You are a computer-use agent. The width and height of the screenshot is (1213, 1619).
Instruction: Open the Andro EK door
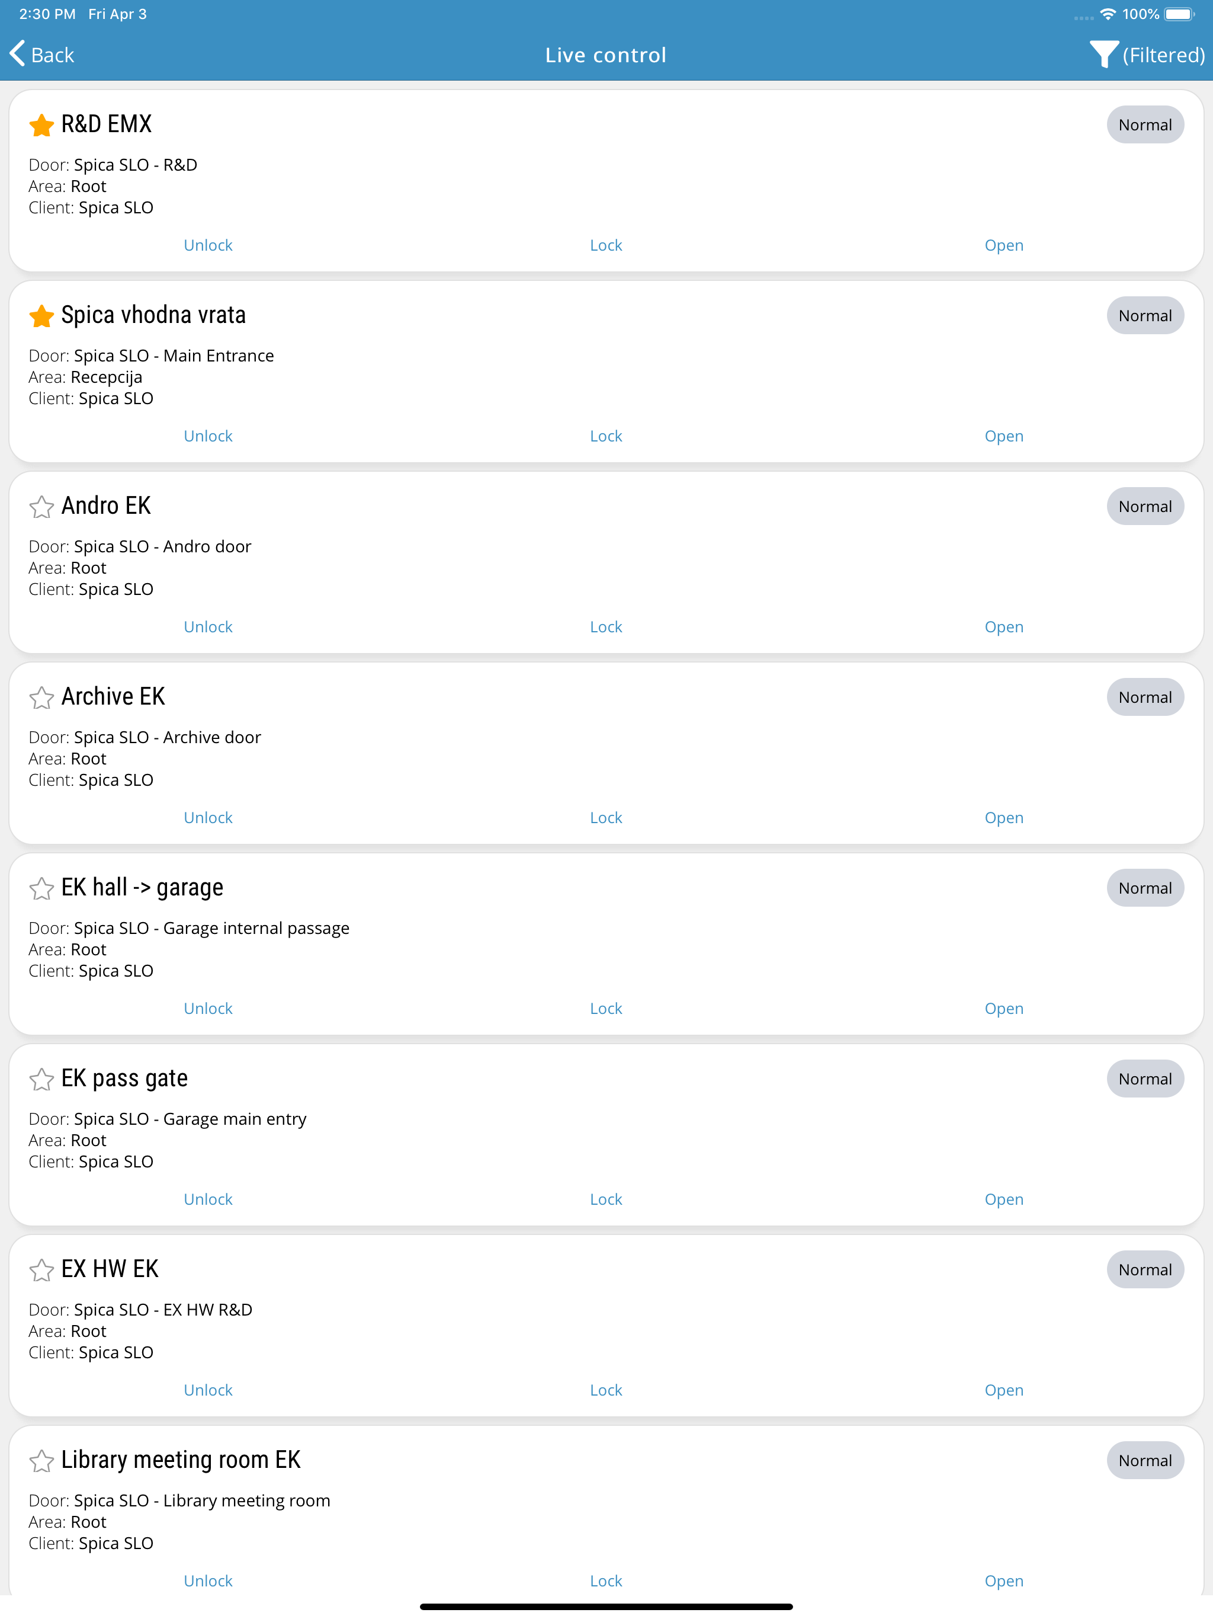1003,627
